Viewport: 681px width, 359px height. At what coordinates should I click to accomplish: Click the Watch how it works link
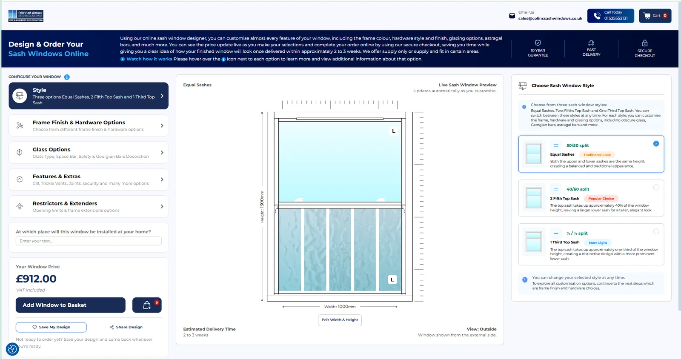[149, 59]
